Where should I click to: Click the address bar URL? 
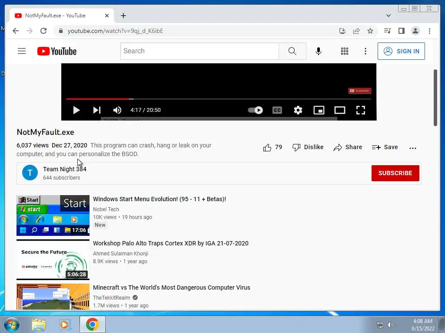click(115, 31)
